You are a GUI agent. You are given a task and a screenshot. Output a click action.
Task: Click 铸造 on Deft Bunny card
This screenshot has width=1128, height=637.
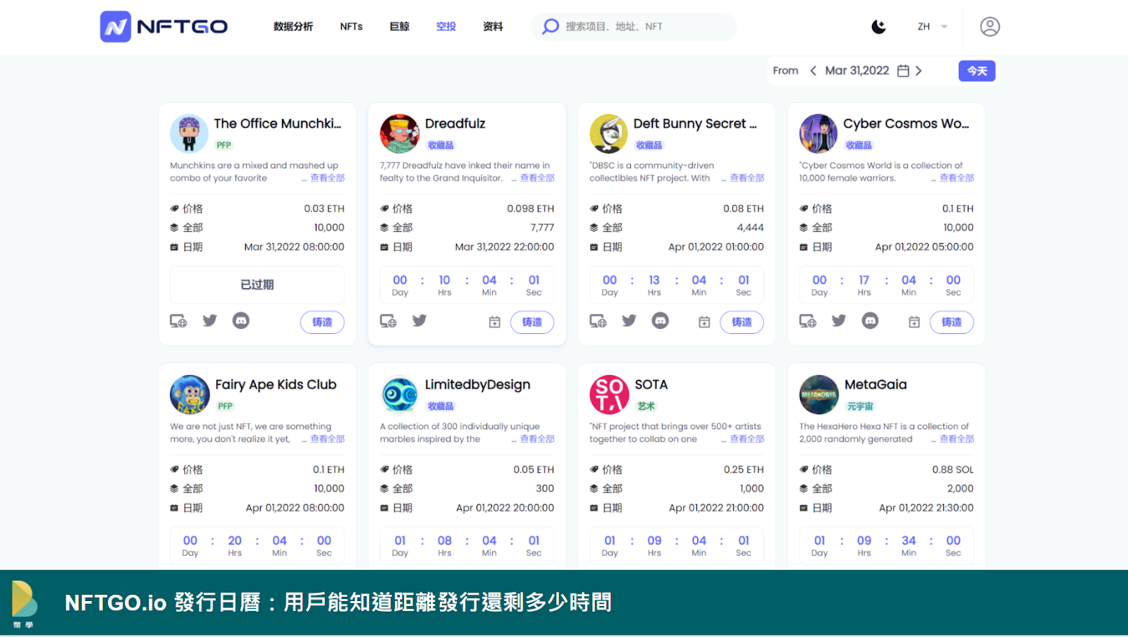pos(742,322)
